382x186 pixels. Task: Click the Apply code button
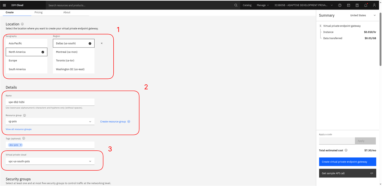click(365, 141)
